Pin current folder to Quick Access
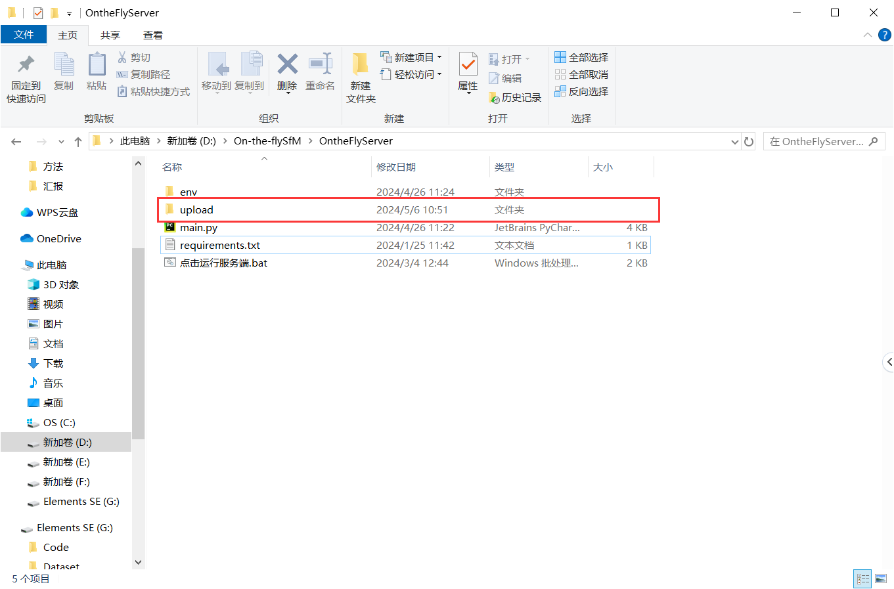Image resolution: width=894 pixels, height=589 pixels. point(25,74)
